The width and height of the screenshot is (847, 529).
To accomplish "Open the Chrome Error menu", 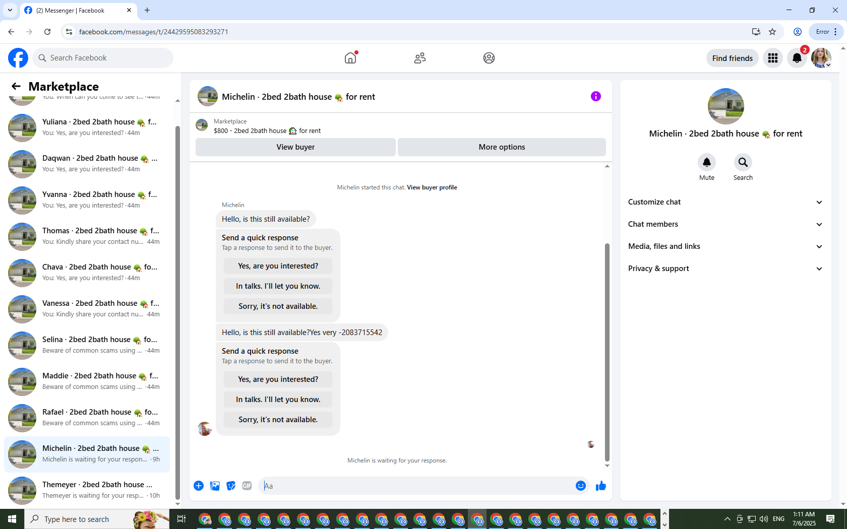I will [826, 32].
